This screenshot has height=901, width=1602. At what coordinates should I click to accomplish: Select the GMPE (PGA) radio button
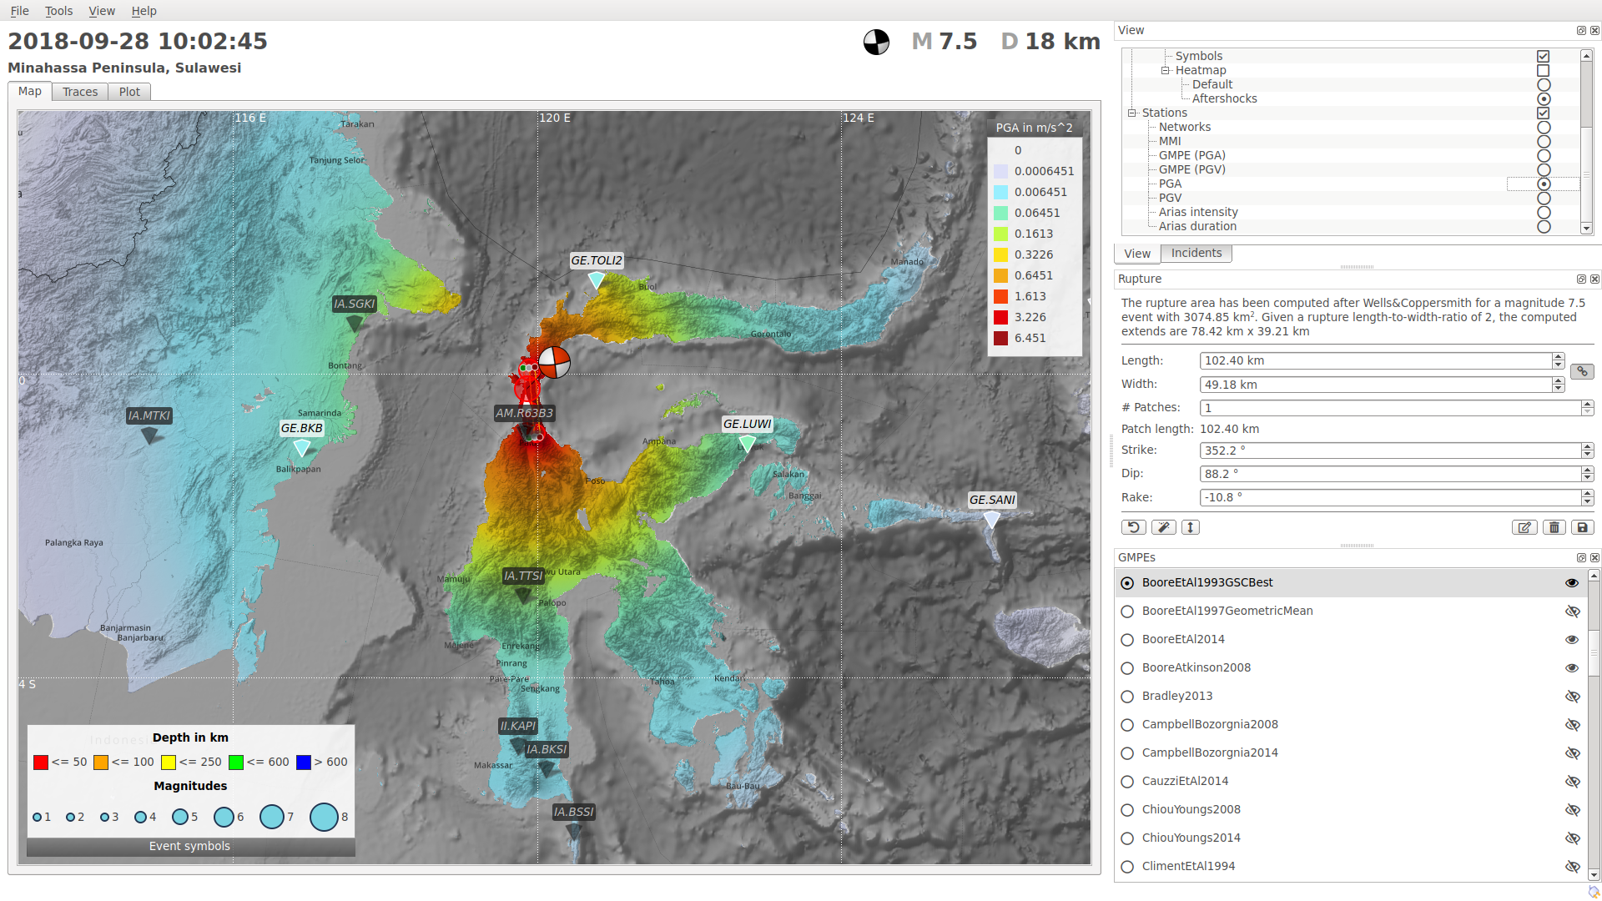(1544, 156)
